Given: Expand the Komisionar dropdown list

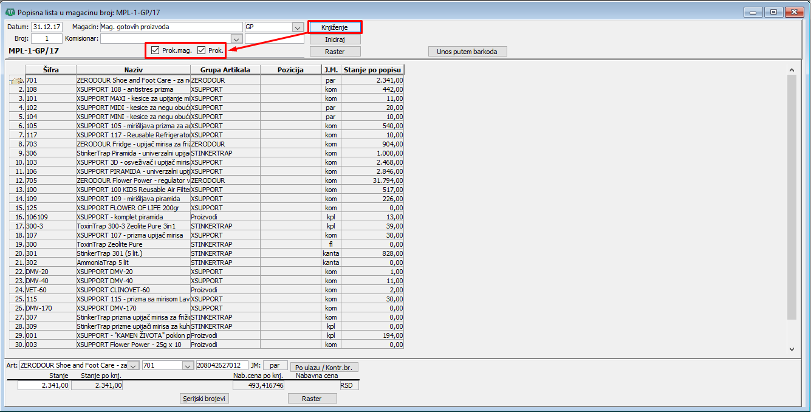Looking at the screenshot, I should 237,39.
